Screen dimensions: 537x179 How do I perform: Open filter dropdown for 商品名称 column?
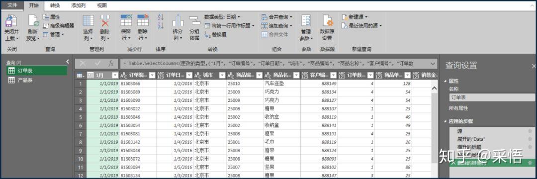pyautogui.click(x=296, y=75)
